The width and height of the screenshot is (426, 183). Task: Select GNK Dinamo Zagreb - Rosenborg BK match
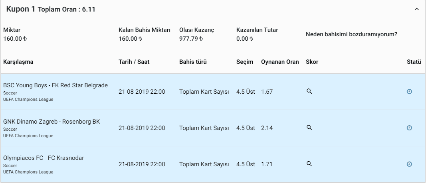tap(52, 122)
